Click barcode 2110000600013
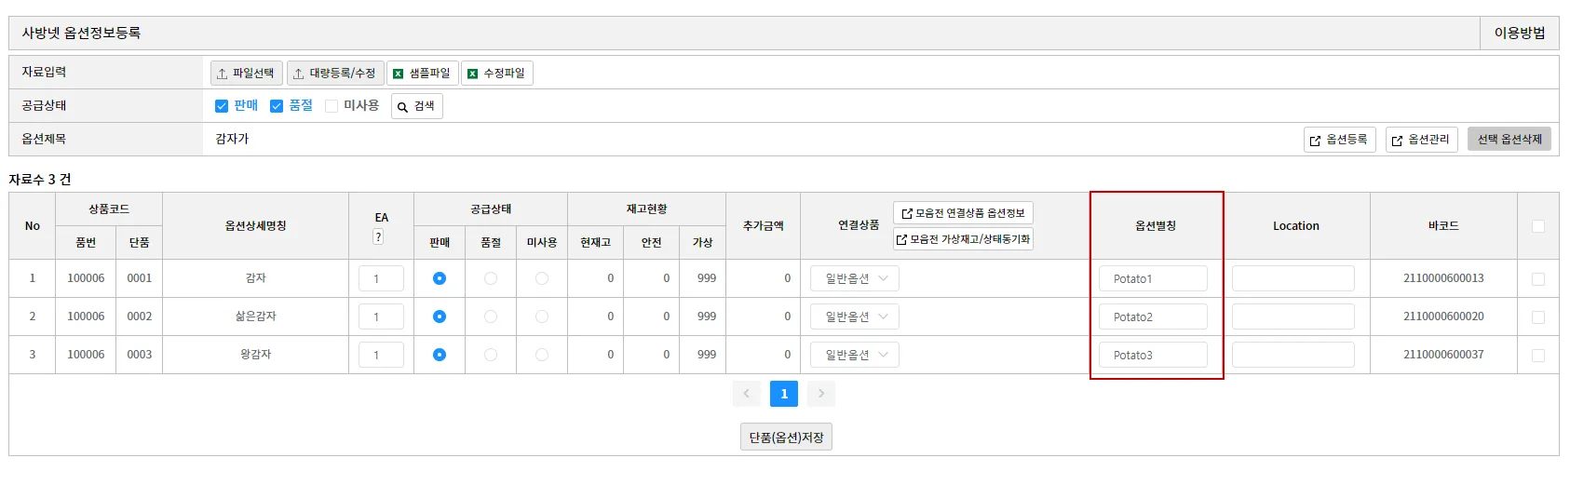The width and height of the screenshot is (1570, 485). click(x=1443, y=278)
